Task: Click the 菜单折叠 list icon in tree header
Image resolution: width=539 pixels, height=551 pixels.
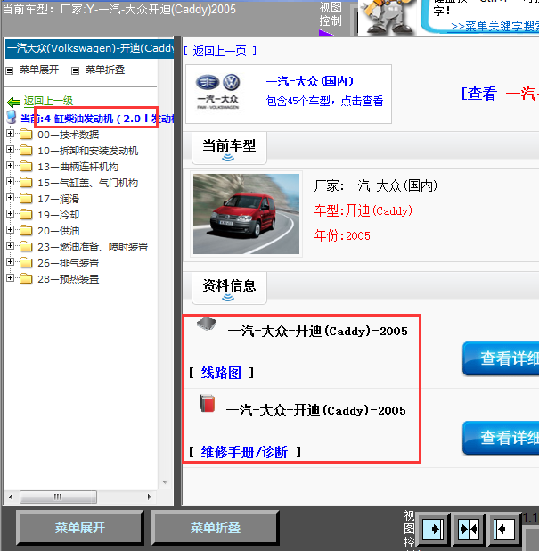Action: coord(75,70)
